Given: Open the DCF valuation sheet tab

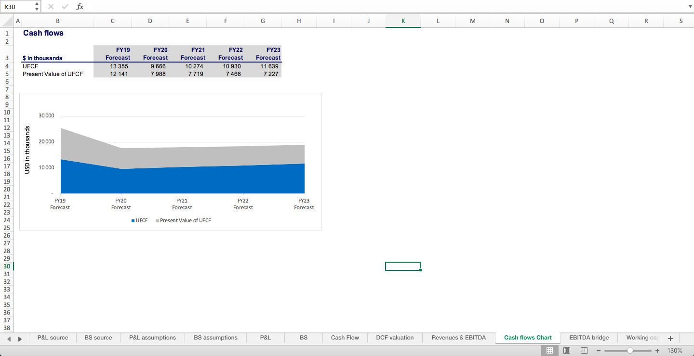Looking at the screenshot, I should 395,338.
